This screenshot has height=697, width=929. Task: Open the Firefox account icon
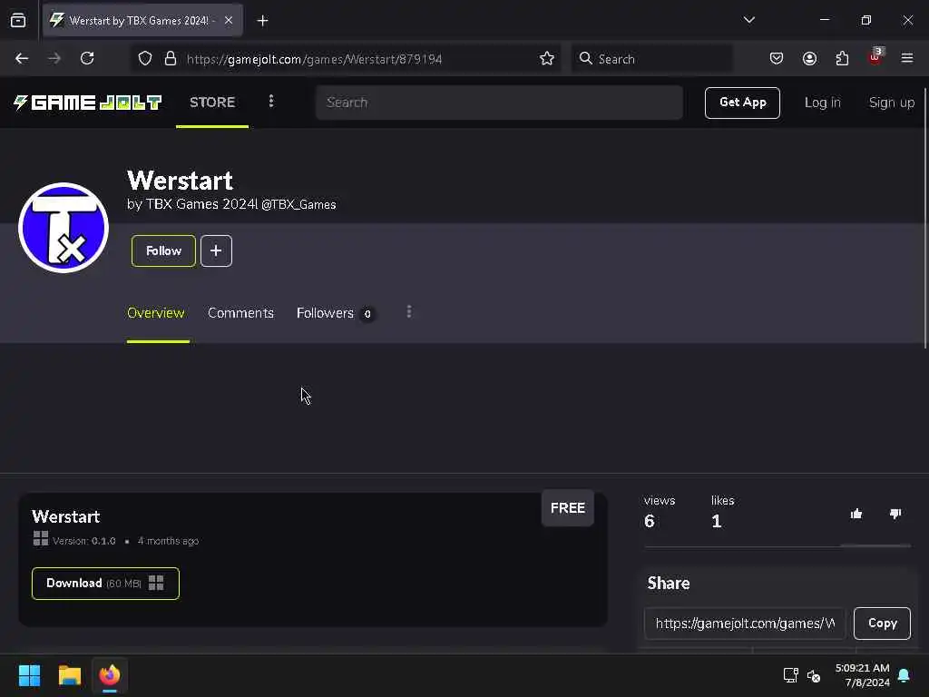[809, 59]
